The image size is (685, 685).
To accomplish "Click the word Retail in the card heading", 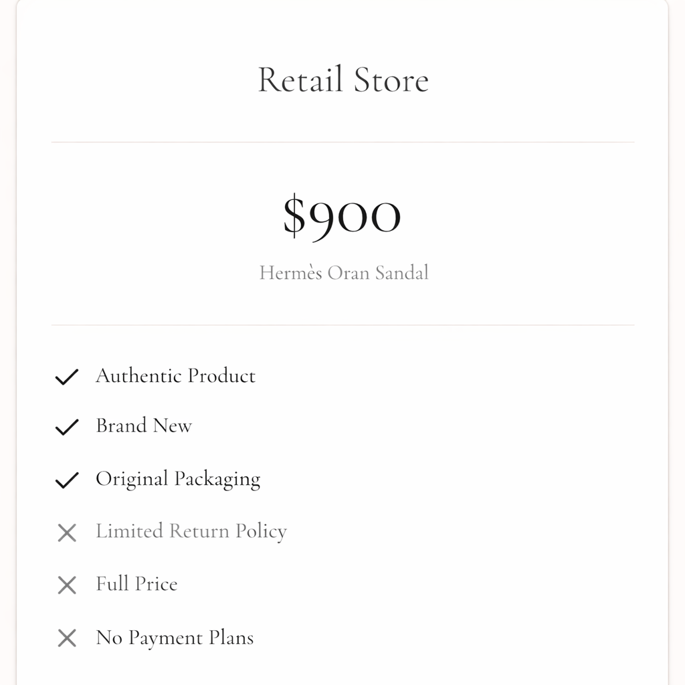I will click(300, 80).
